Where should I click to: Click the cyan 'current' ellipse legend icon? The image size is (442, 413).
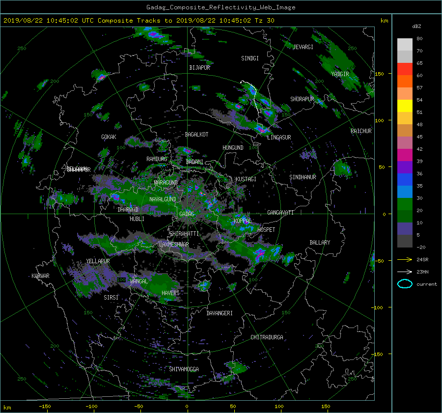coord(405,284)
